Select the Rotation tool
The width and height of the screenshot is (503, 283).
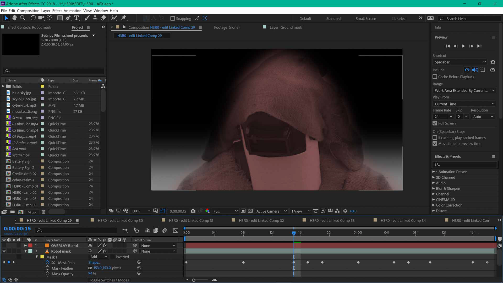[33, 18]
